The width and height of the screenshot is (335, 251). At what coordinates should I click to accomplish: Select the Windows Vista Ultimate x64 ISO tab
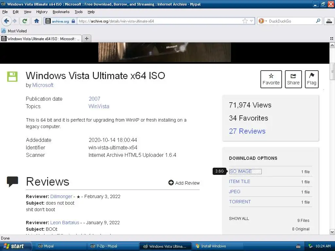point(41,39)
